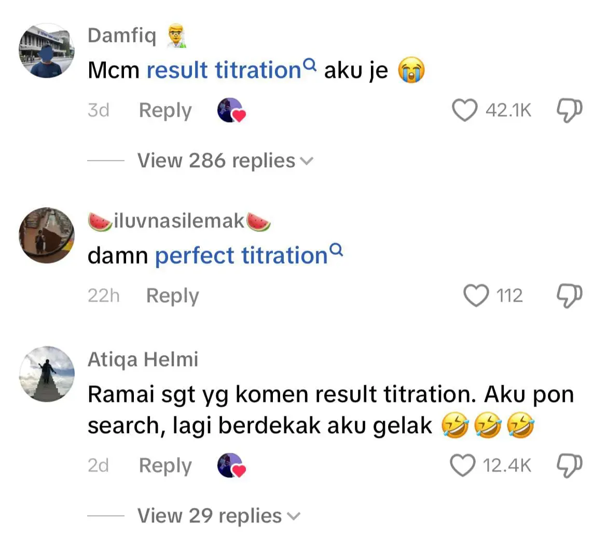Like Damfiq's comment with heart icon
This screenshot has height=550, width=607.
tap(464, 110)
